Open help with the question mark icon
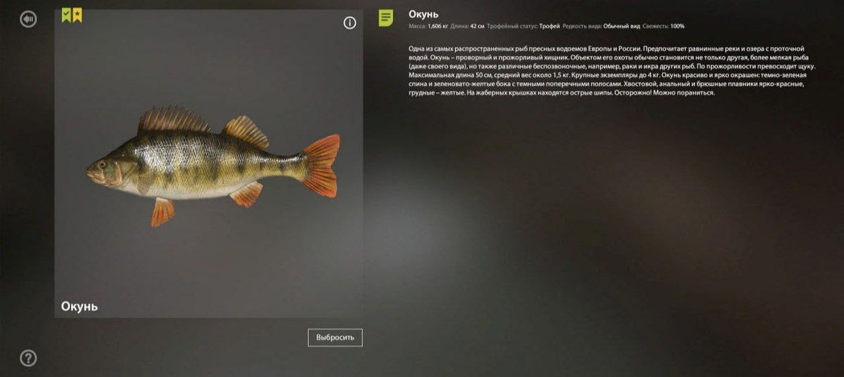This screenshot has width=844, height=377. [x=28, y=358]
